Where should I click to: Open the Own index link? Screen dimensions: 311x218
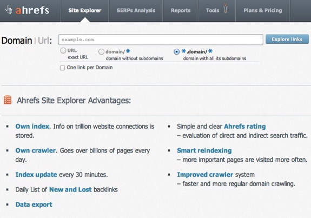33,127
